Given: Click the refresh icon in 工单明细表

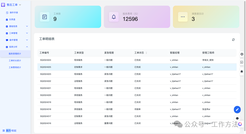Looking at the screenshot, I should click(x=233, y=40).
